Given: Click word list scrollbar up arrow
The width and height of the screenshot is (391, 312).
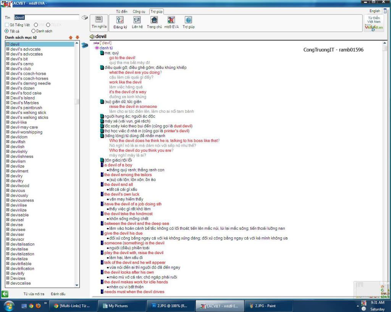Looking at the screenshot, I should point(77,43).
